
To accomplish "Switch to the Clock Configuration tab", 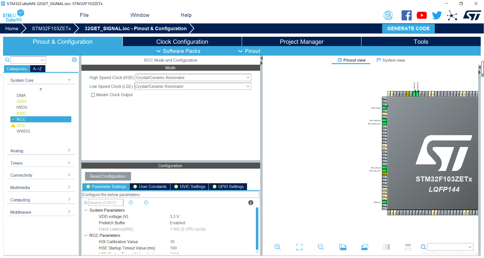I will click(182, 42).
